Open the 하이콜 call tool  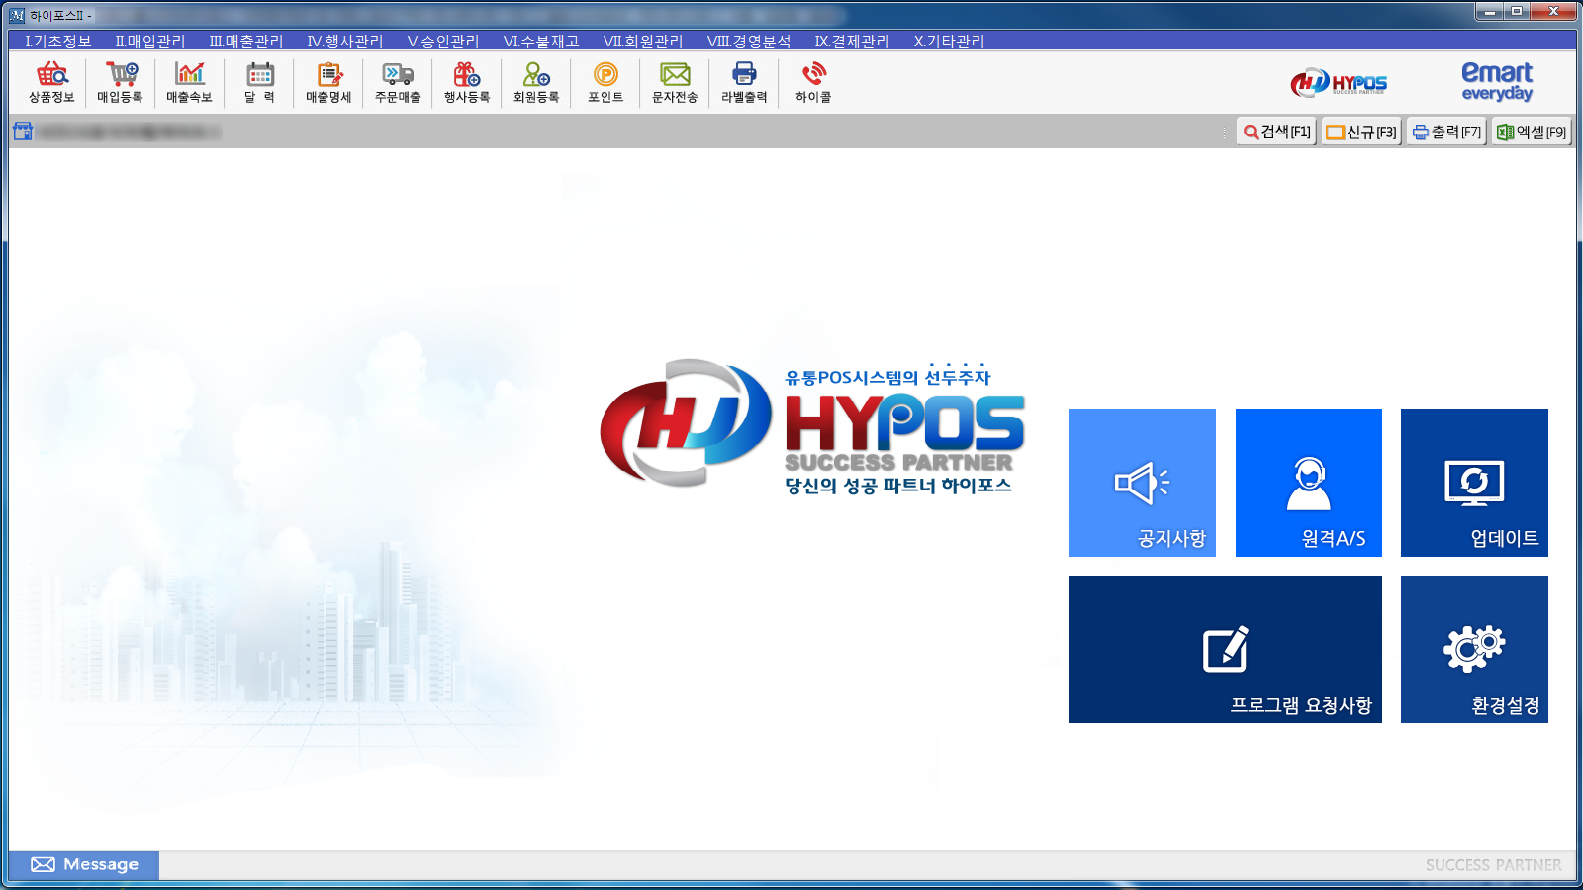coord(813,83)
